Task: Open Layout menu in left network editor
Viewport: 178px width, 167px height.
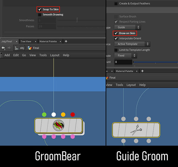Action: point(55,55)
